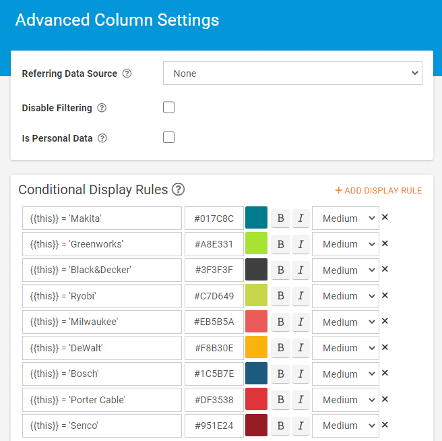This screenshot has height=441, width=442.
Task: Edit the {{this}} = 'Bosch' condition field
Action: pyautogui.click(x=102, y=374)
